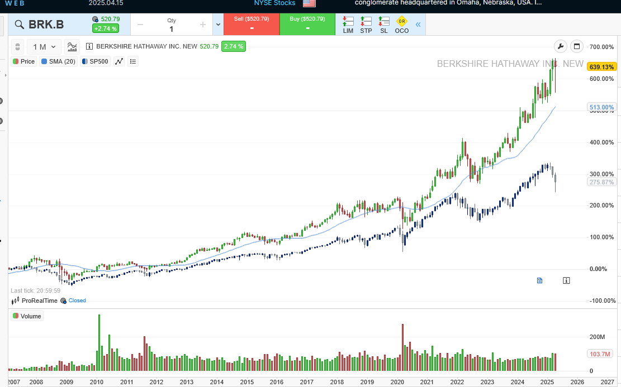Open the indicators and chart style icon

72,47
